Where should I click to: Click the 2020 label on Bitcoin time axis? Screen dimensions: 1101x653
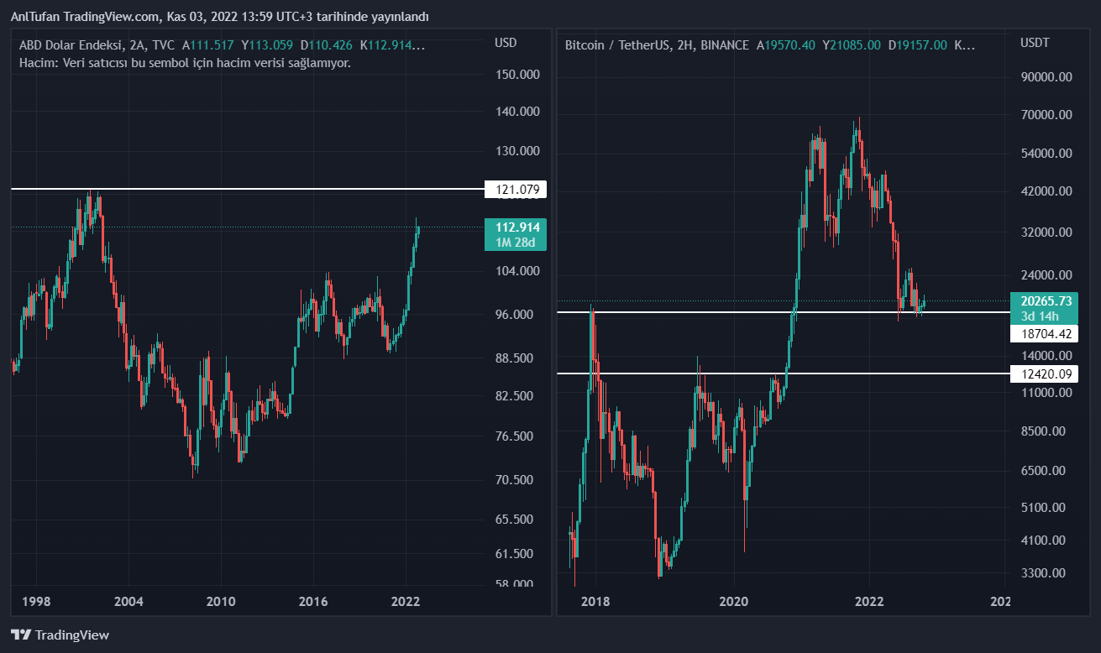click(x=734, y=602)
